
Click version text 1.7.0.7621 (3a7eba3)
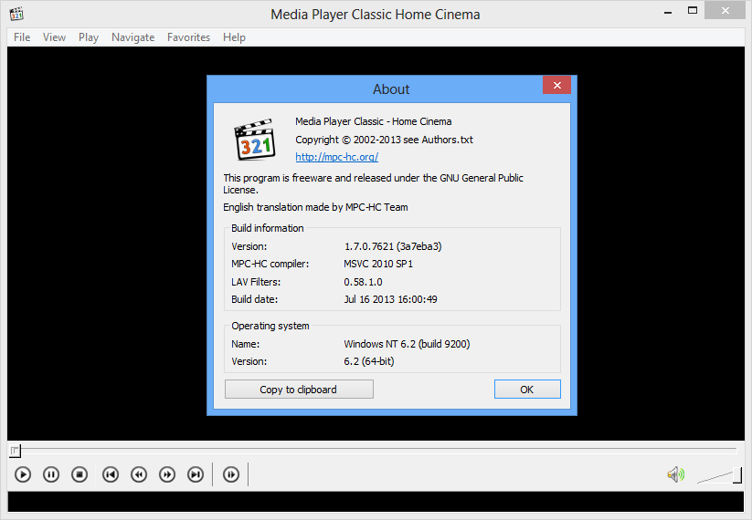click(393, 246)
